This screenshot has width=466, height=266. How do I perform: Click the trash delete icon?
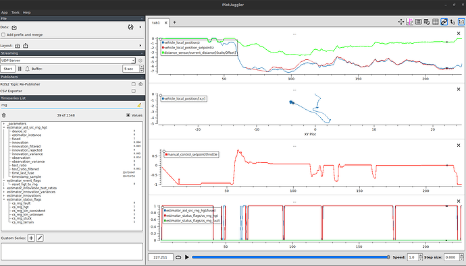3,115
